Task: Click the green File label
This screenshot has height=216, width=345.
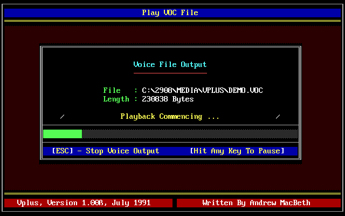Action: pyautogui.click(x=112, y=91)
